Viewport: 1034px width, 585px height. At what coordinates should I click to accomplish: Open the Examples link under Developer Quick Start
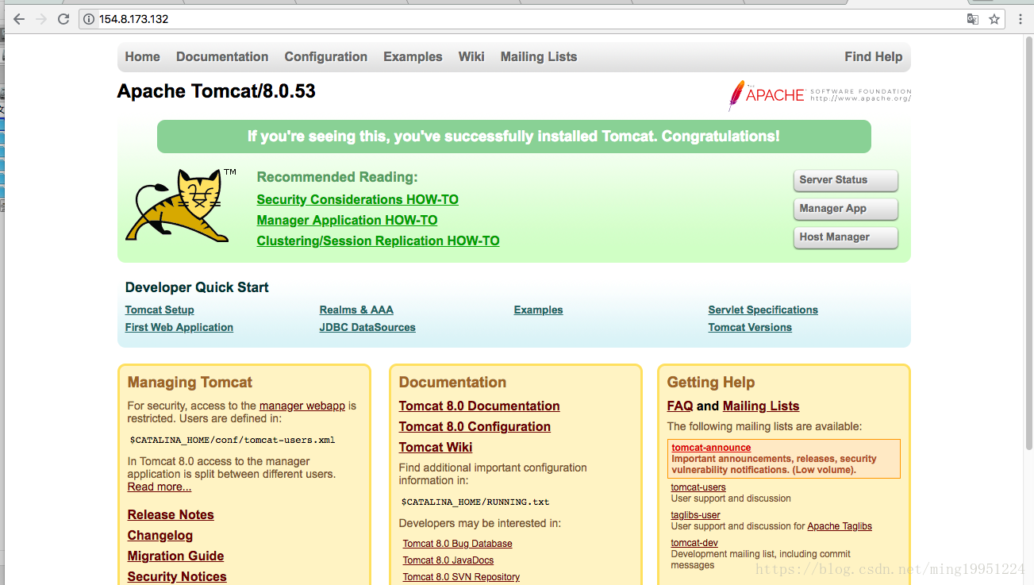pyautogui.click(x=539, y=310)
